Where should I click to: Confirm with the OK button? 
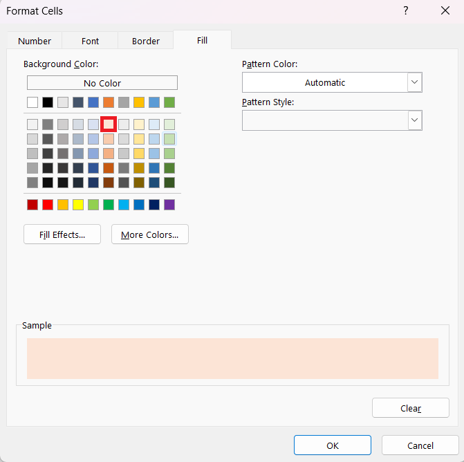(x=333, y=445)
